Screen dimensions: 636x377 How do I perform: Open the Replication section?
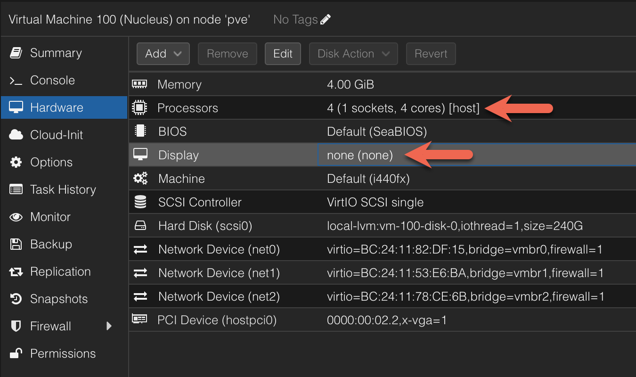(x=60, y=271)
